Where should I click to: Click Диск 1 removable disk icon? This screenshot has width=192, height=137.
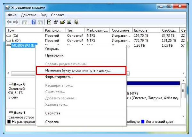tap(11, 112)
